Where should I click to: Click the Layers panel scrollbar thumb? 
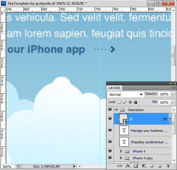point(174,124)
